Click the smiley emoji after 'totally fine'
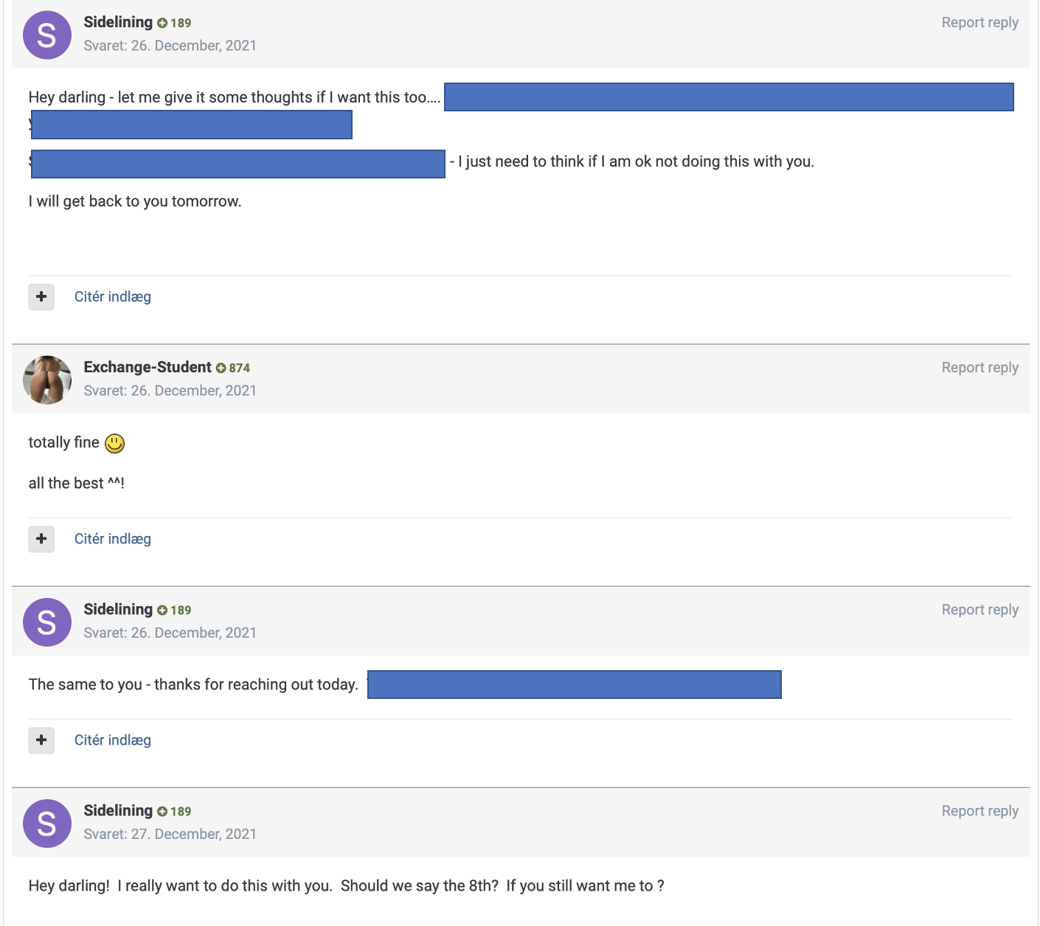Image resolution: width=1040 pixels, height=926 pixels. (x=114, y=443)
